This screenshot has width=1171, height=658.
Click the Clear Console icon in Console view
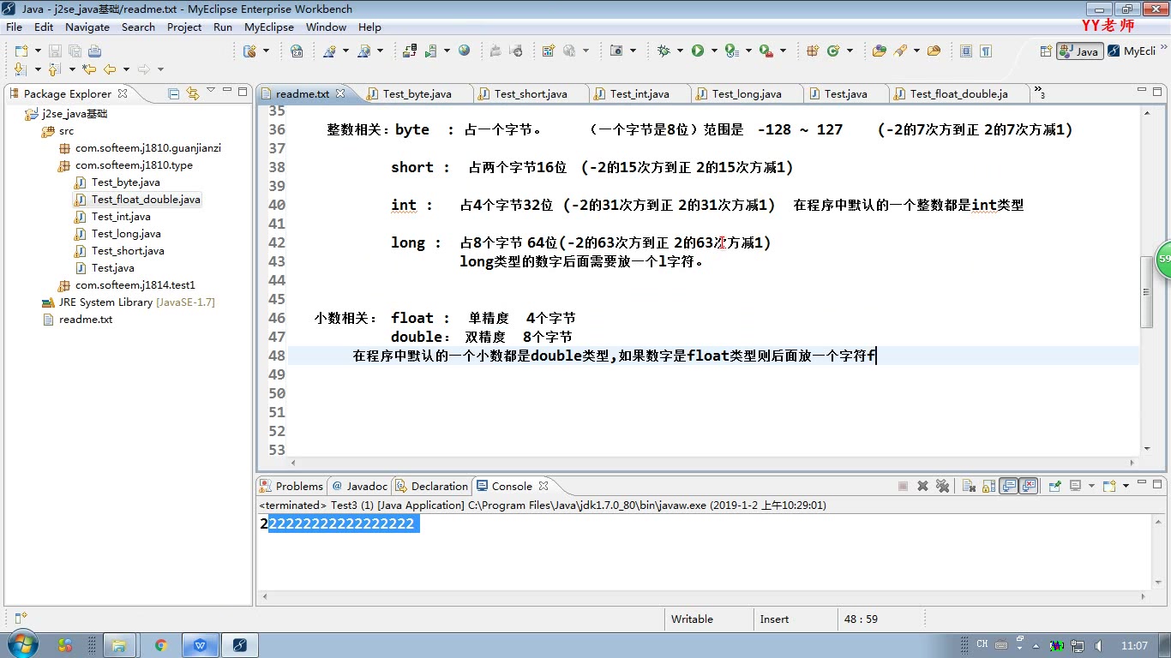pyautogui.click(x=968, y=486)
